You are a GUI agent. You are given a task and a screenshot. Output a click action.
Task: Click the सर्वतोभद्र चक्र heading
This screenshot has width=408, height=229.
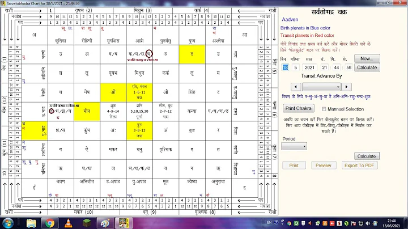[x=329, y=12]
